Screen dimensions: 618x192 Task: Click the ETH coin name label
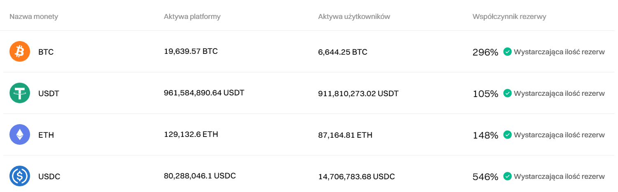[46, 135]
